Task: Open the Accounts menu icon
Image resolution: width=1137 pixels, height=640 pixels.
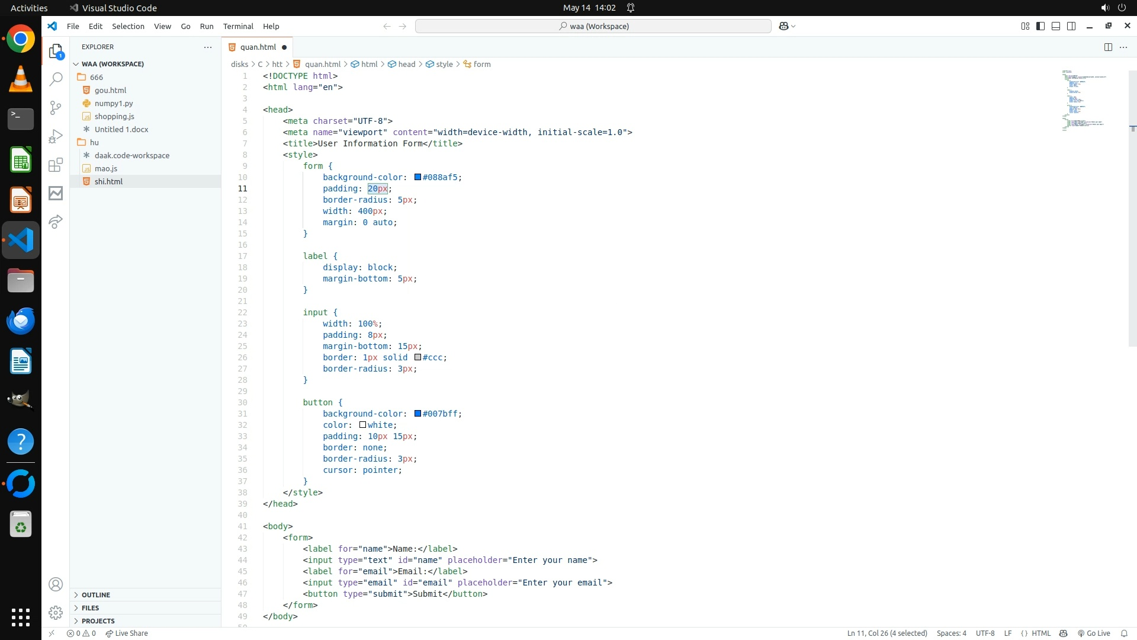Action: [x=56, y=584]
